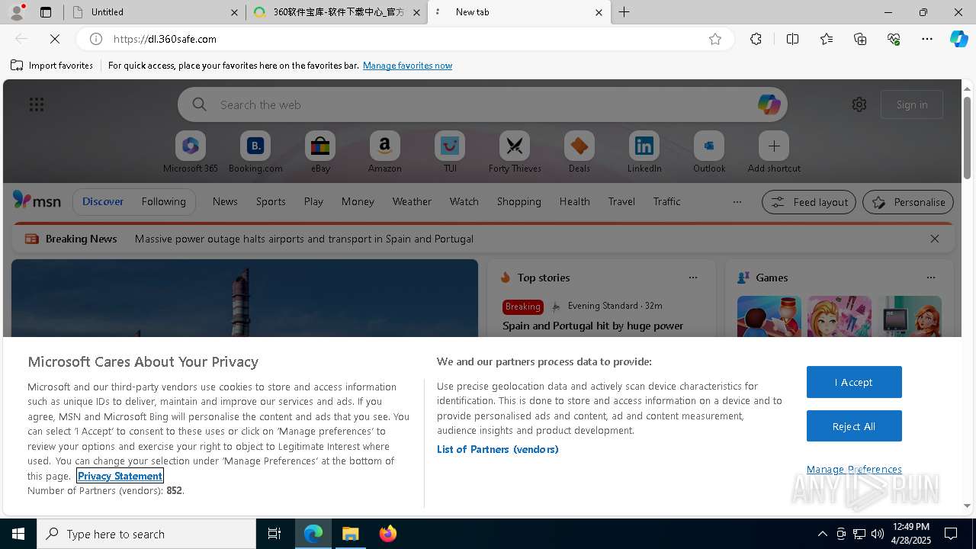976x549 pixels.
Task: Open the Deals shortcut
Action: (579, 152)
